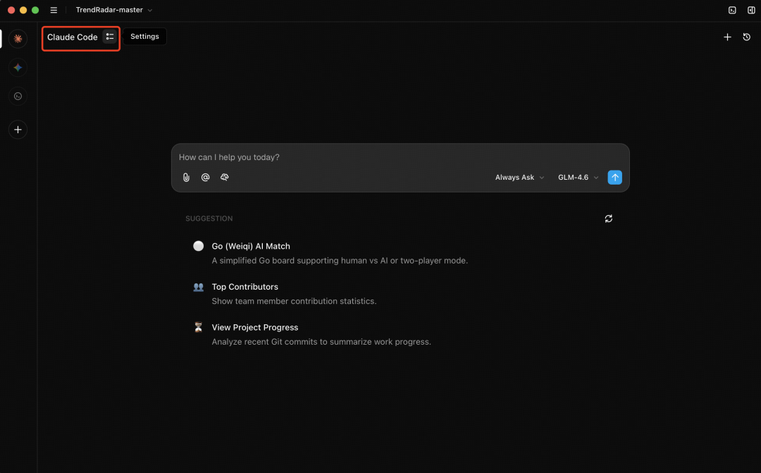Open the chat history icon

pos(746,37)
